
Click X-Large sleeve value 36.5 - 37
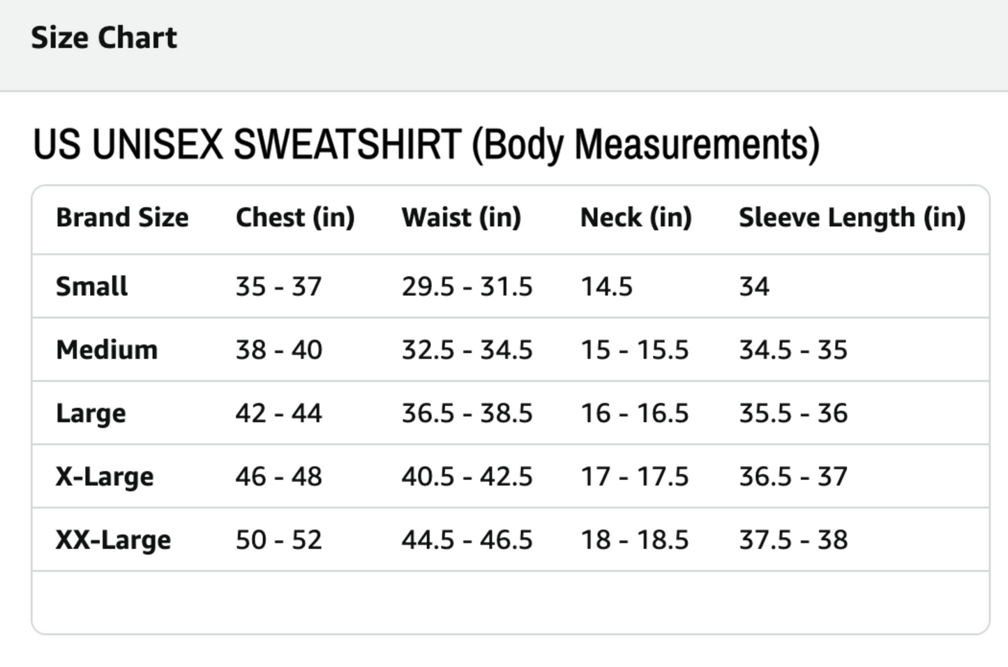793,477
